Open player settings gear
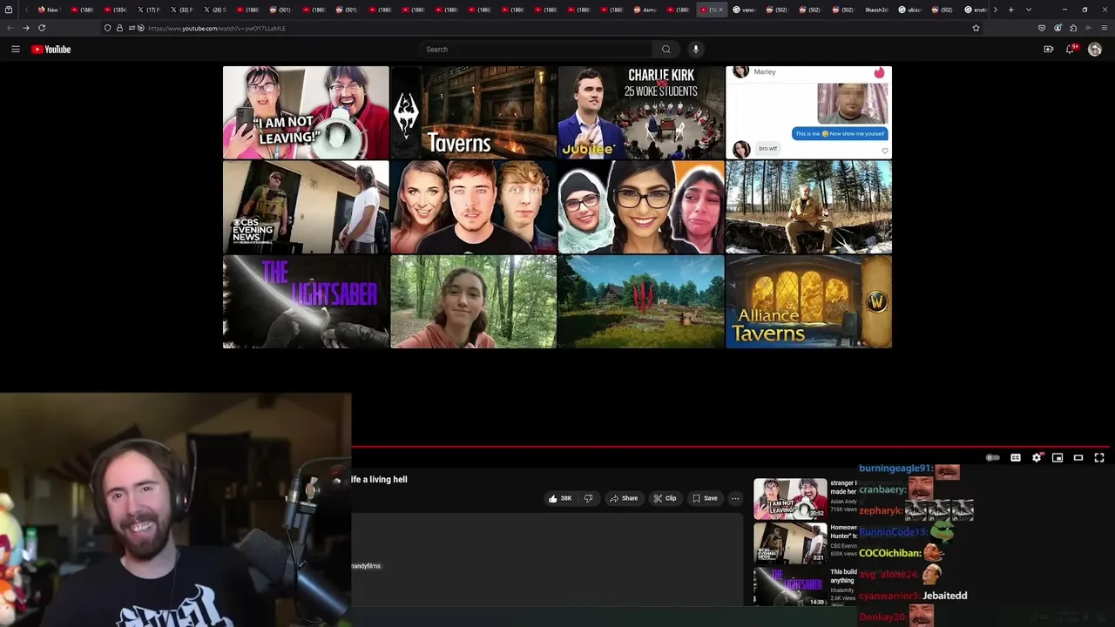 pyautogui.click(x=1037, y=457)
